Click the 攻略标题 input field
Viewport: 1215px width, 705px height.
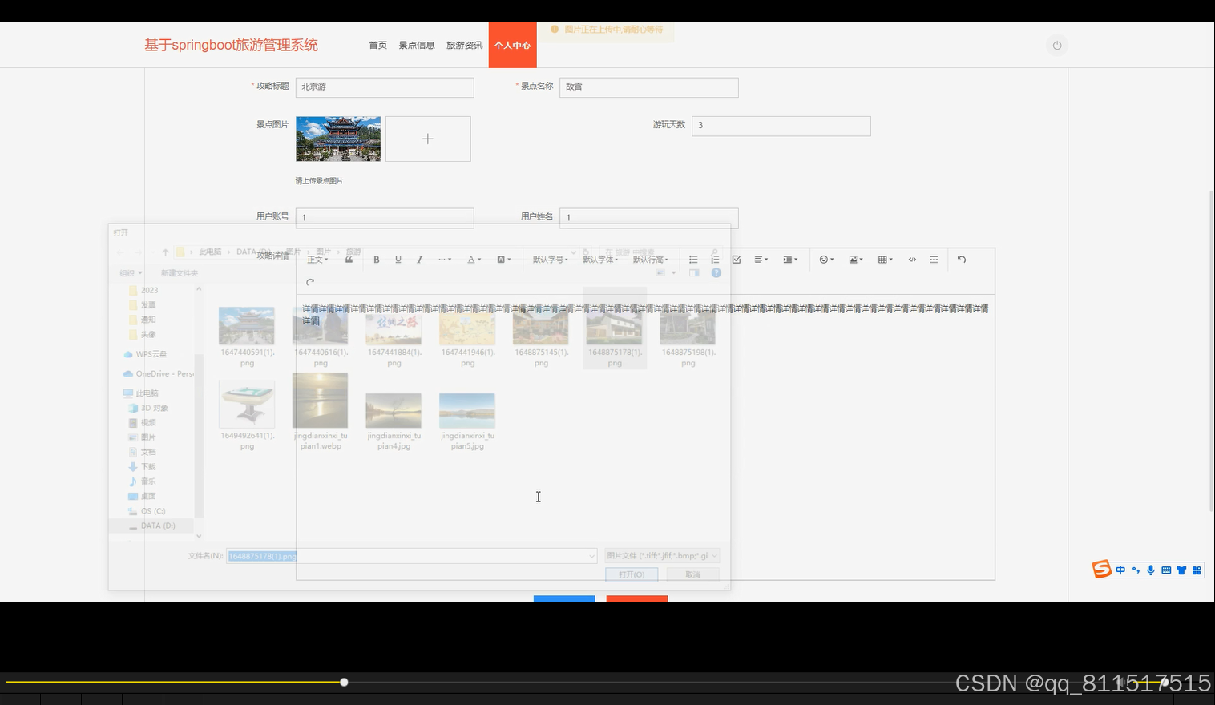(385, 87)
